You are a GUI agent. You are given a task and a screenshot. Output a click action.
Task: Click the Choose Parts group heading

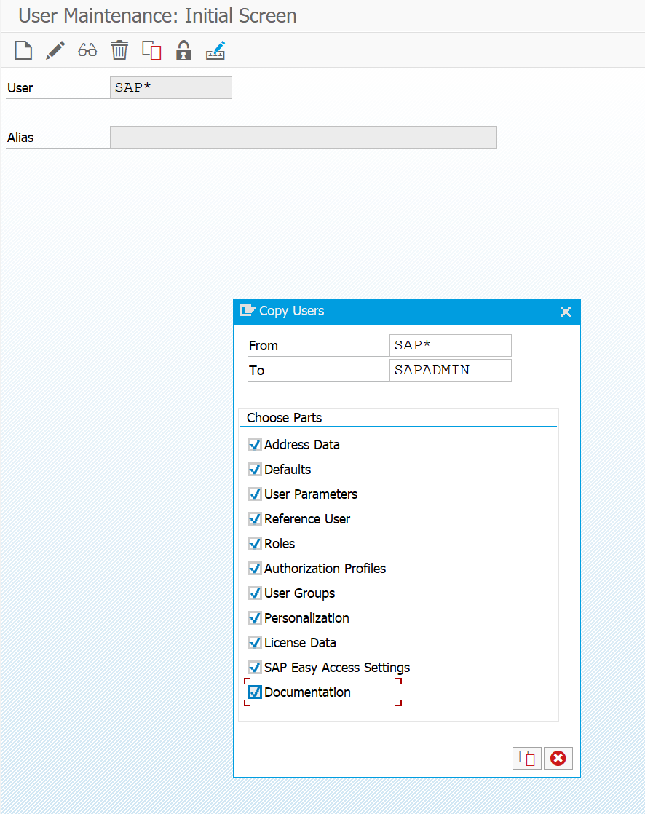pos(284,418)
